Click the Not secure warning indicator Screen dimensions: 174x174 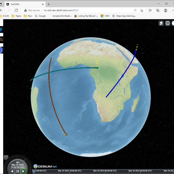point(32,10)
